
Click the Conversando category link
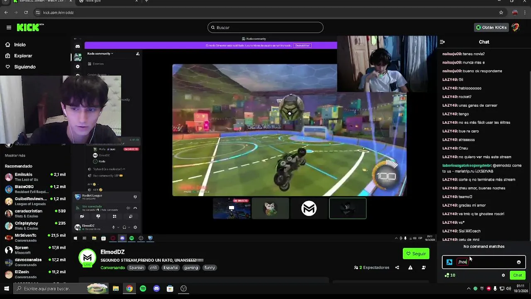point(112,268)
